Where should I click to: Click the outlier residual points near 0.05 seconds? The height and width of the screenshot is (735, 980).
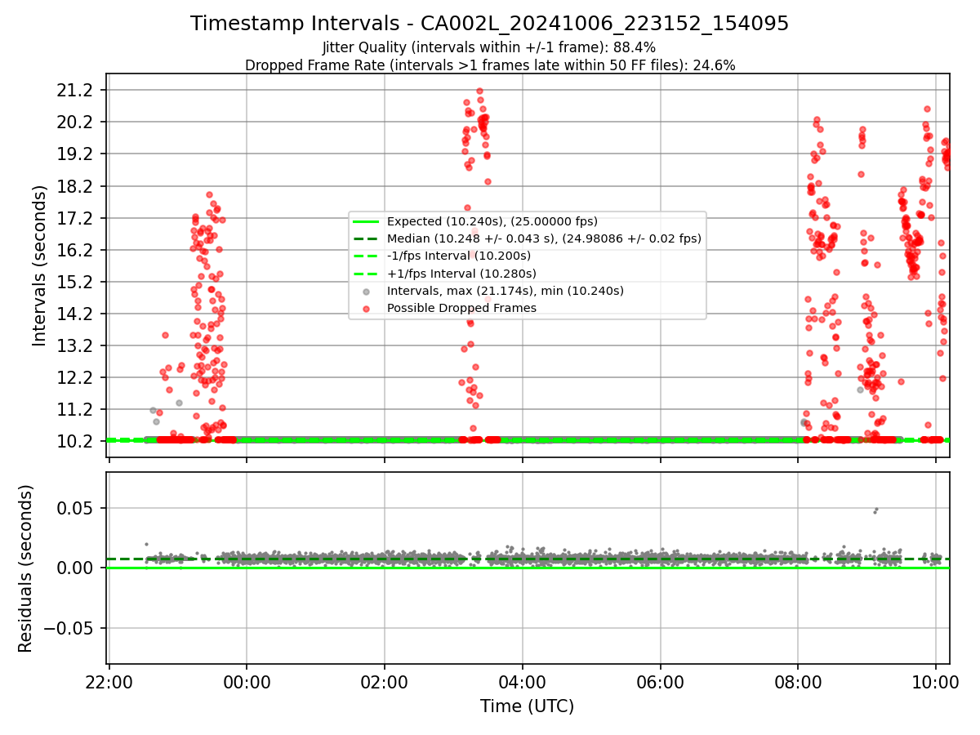(875, 511)
